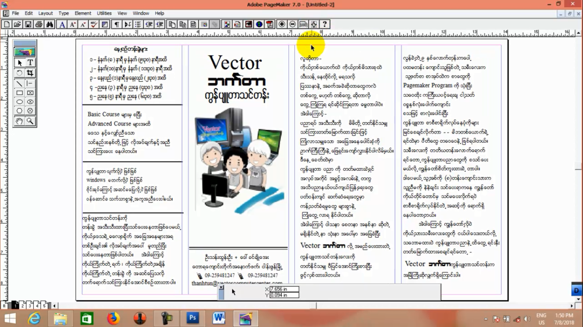The height and width of the screenshot is (327, 583).
Task: Close the Control palette with its X box
Action: [x=221, y=287]
